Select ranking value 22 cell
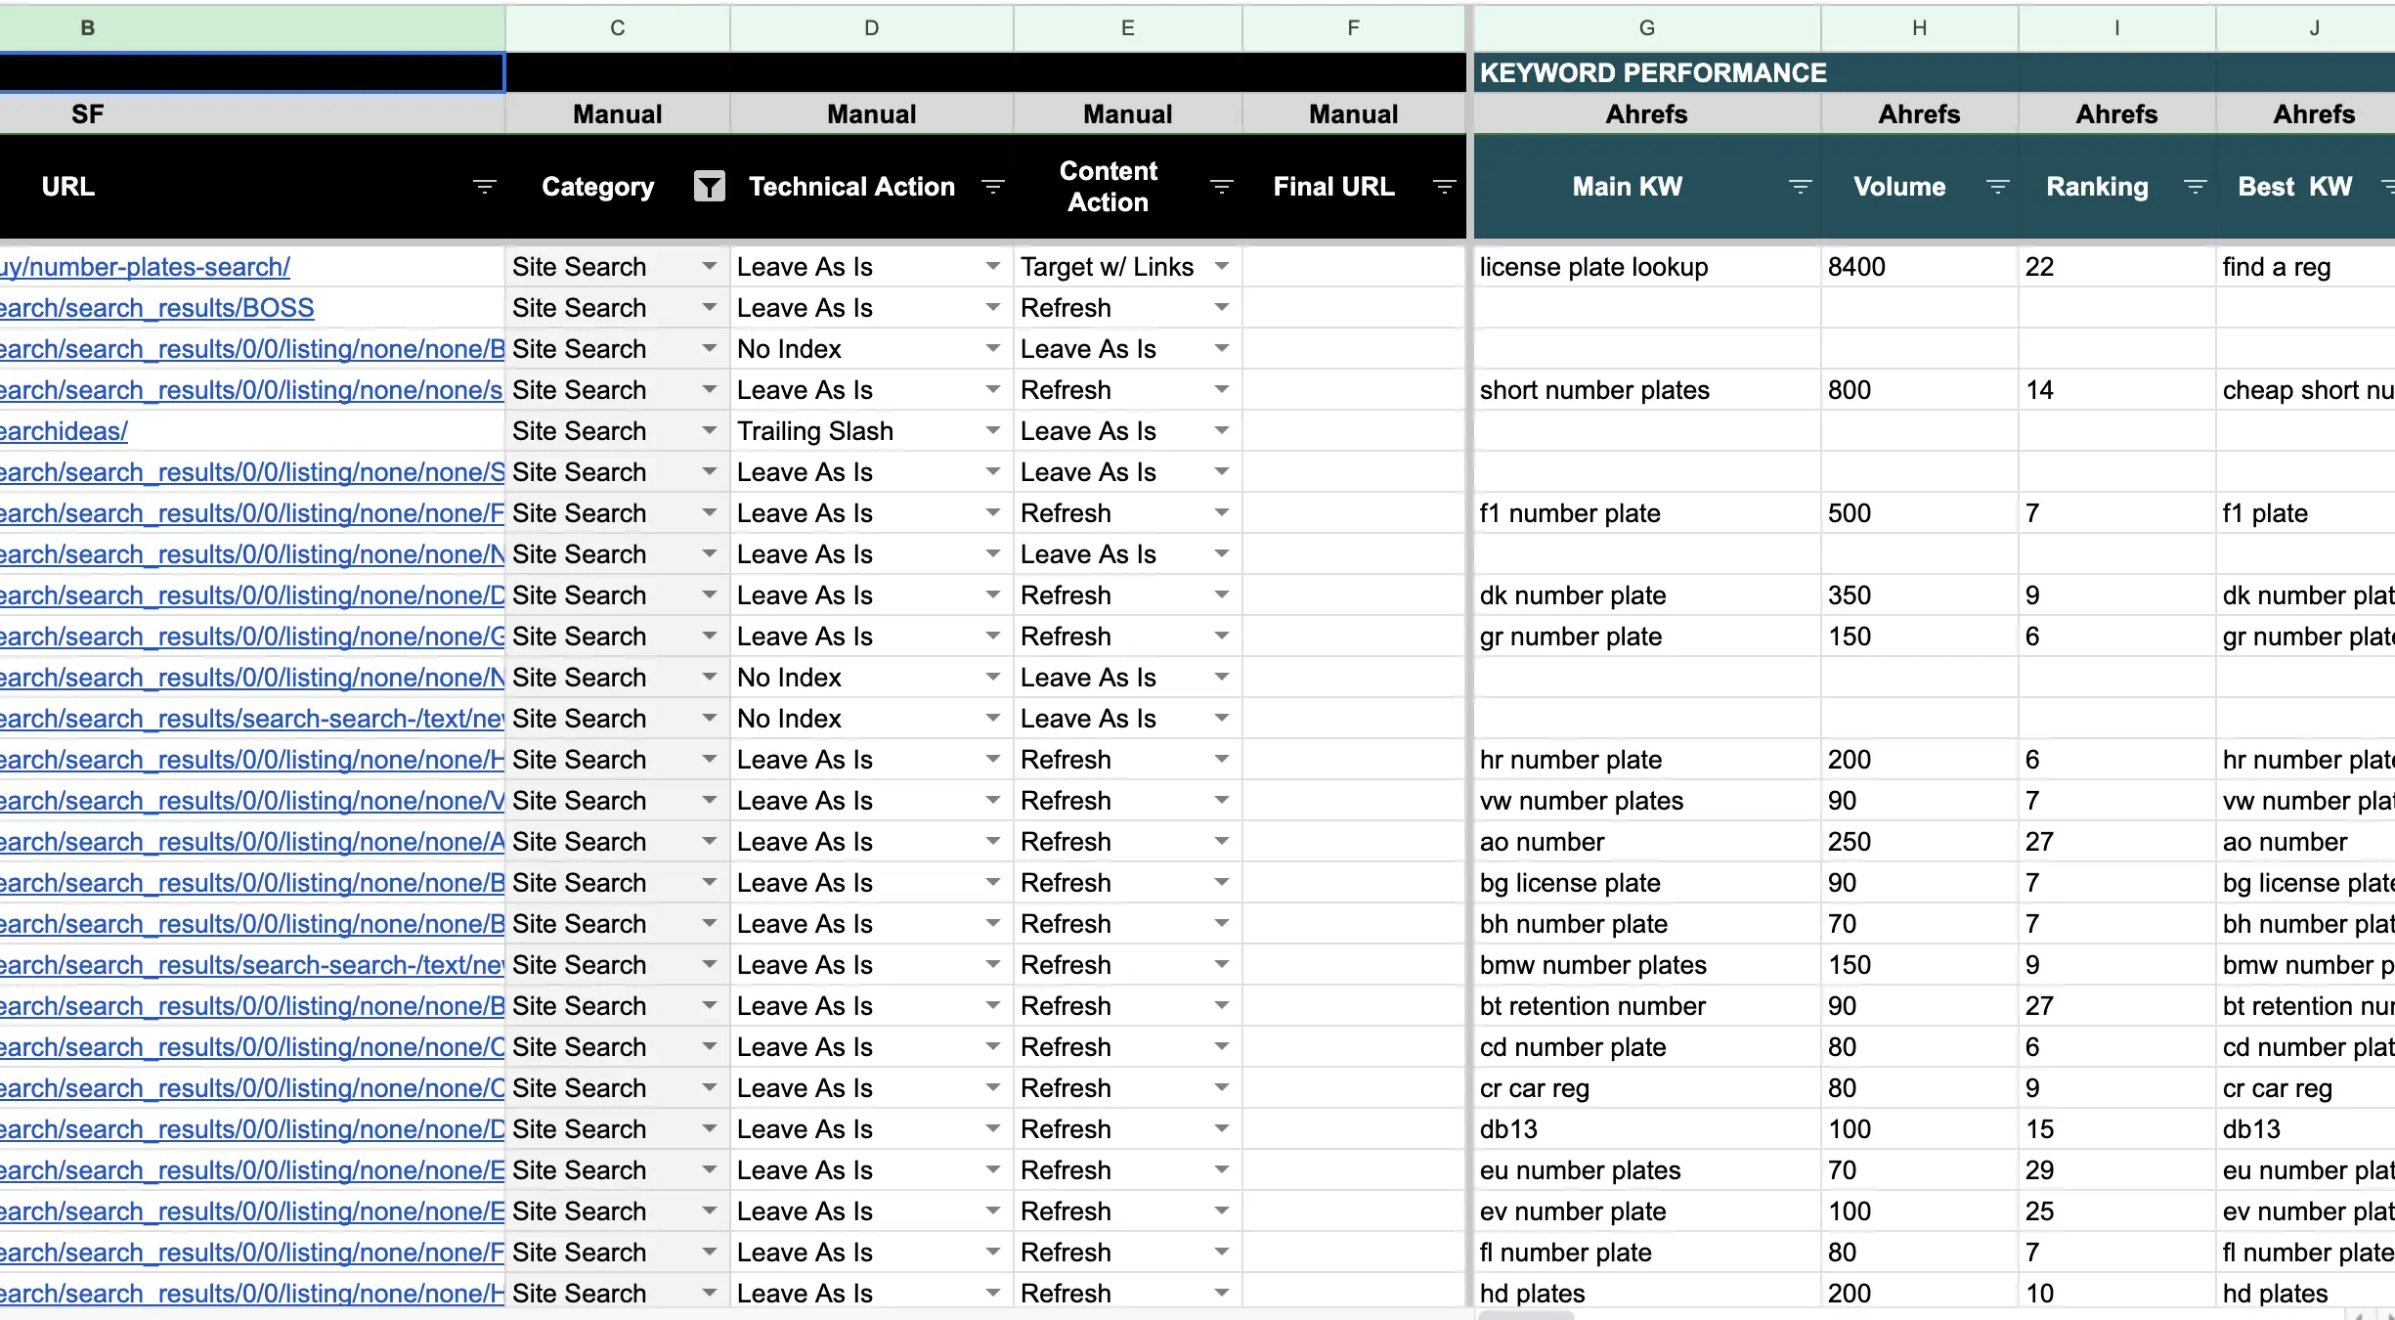This screenshot has width=2395, height=1320. pos(2117,267)
